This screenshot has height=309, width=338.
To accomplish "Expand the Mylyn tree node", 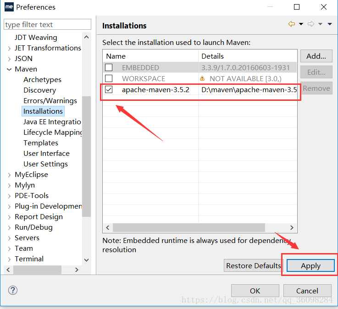I will 9,185.
